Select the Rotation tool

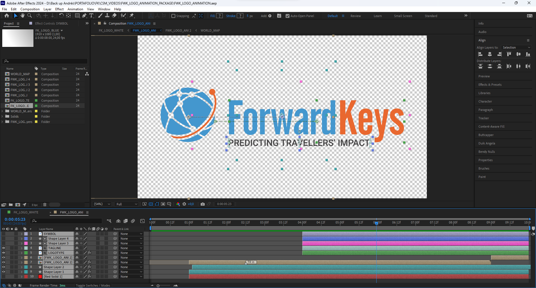click(61, 16)
